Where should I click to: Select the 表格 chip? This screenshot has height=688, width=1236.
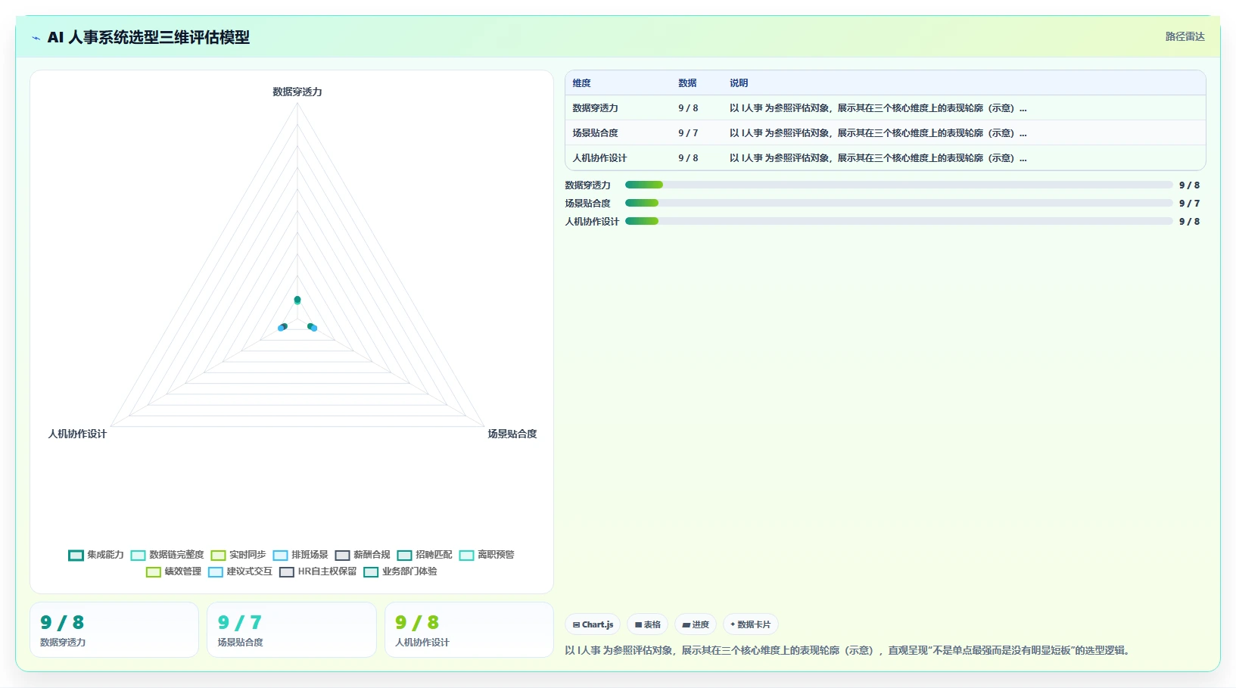pyautogui.click(x=647, y=624)
